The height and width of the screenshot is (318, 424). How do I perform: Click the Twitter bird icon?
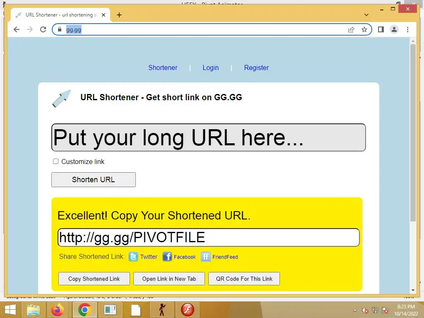coord(133,256)
